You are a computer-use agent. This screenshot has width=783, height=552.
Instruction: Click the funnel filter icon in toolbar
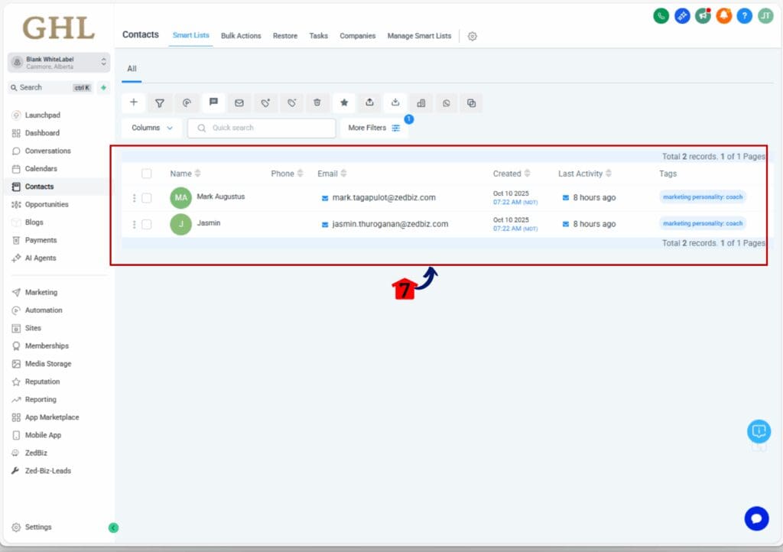(159, 103)
